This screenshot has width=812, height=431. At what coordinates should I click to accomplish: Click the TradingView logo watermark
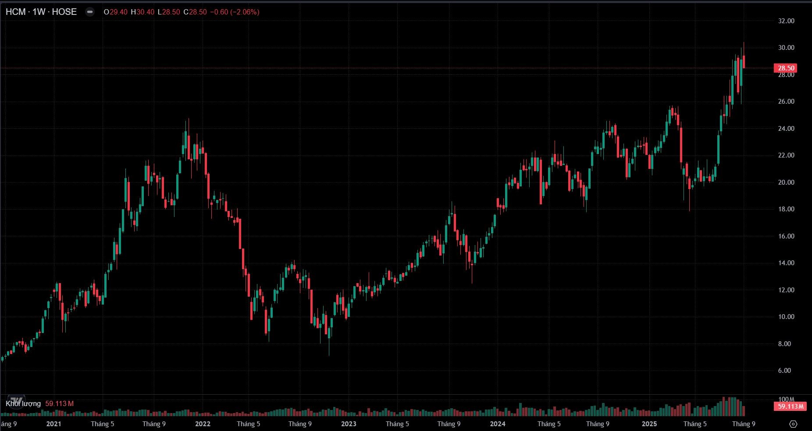(16, 400)
